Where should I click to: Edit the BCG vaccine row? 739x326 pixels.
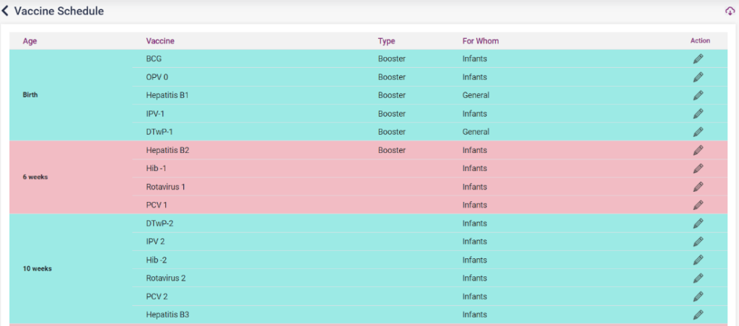coord(698,59)
